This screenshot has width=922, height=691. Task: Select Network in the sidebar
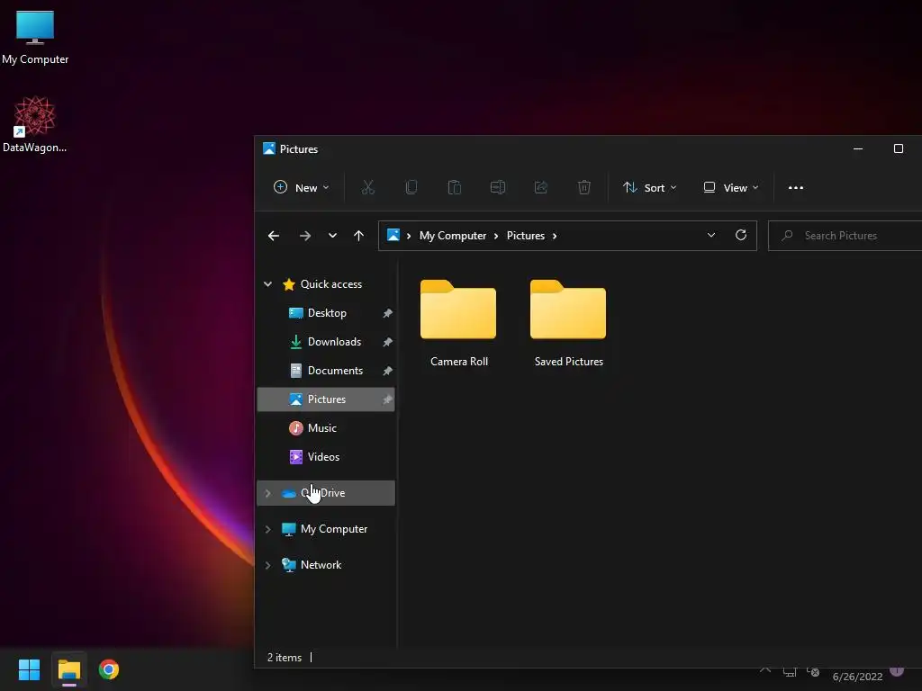coord(321,565)
